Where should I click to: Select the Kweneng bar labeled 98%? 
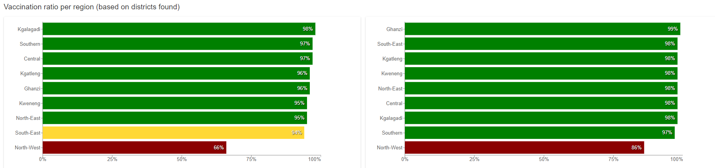click(541, 73)
